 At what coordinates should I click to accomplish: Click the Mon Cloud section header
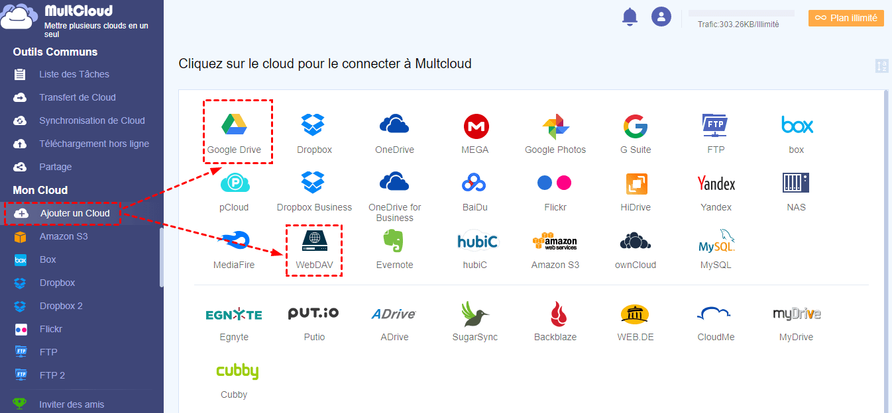[x=40, y=190]
